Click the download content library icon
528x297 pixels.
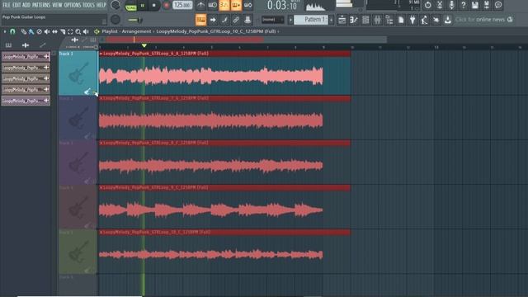(x=447, y=20)
